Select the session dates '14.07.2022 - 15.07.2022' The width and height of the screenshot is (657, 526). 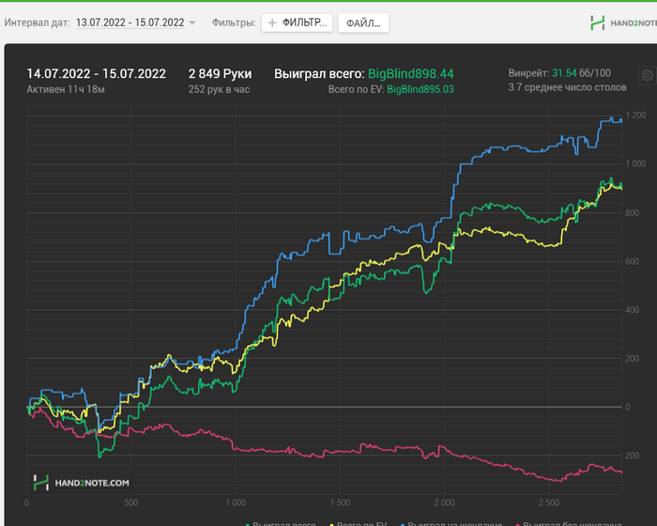tap(97, 74)
